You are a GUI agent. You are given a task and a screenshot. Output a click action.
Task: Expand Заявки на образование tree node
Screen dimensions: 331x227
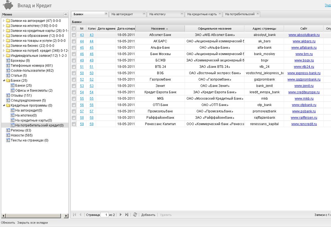4,36
